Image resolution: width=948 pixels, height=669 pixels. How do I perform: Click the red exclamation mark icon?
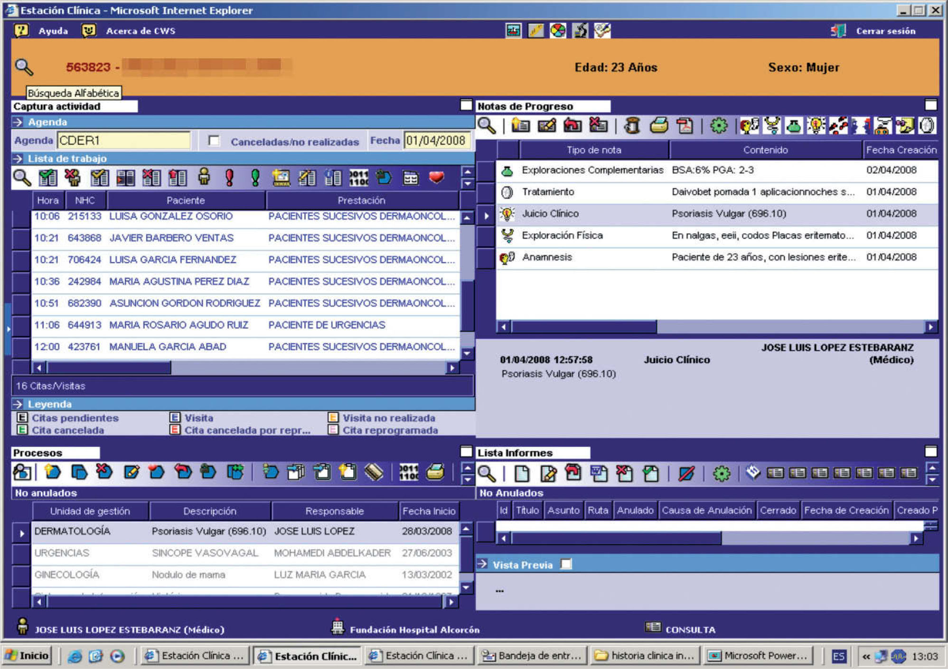(230, 177)
